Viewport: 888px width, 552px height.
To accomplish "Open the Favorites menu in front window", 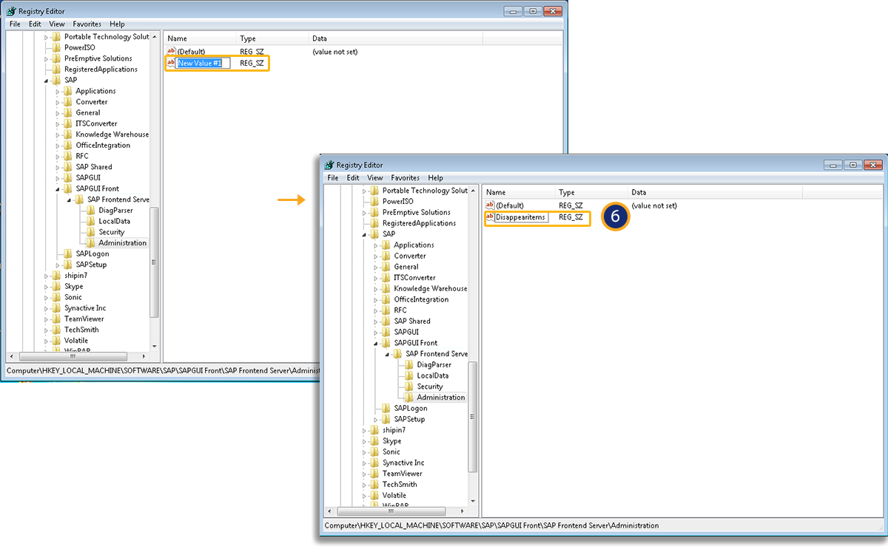I will point(405,178).
